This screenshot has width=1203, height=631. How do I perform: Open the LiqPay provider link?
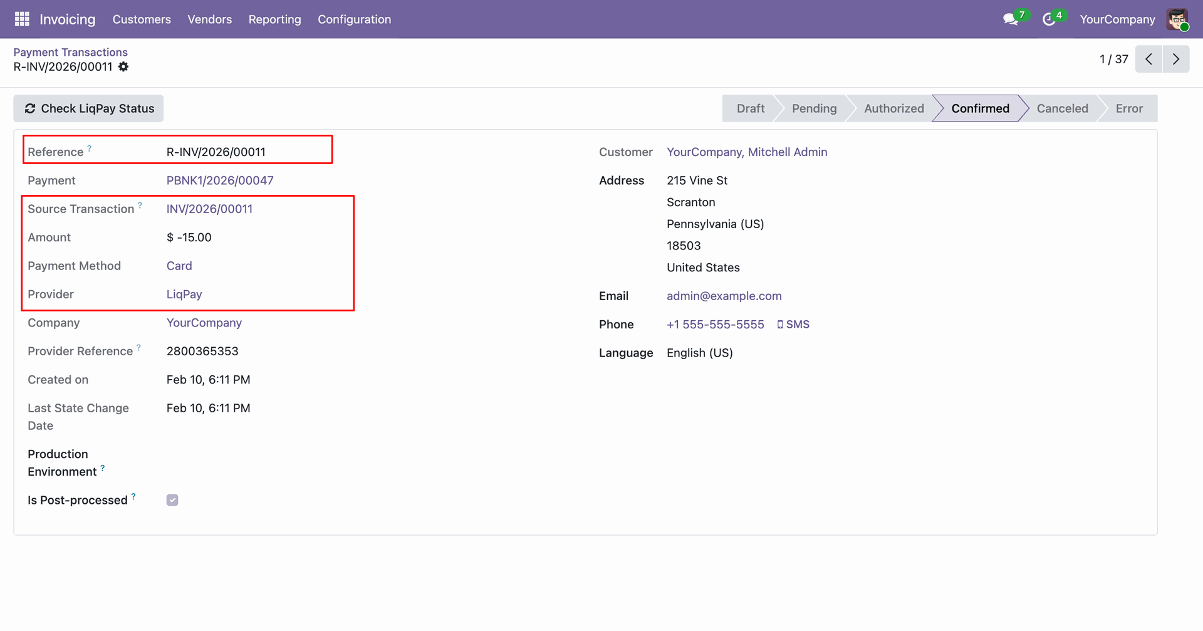coord(184,295)
